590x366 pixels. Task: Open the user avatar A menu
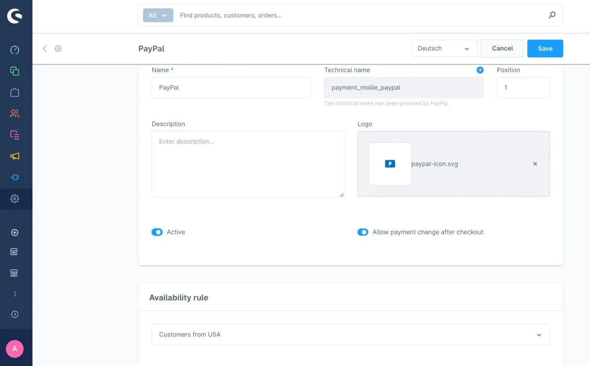point(15,349)
